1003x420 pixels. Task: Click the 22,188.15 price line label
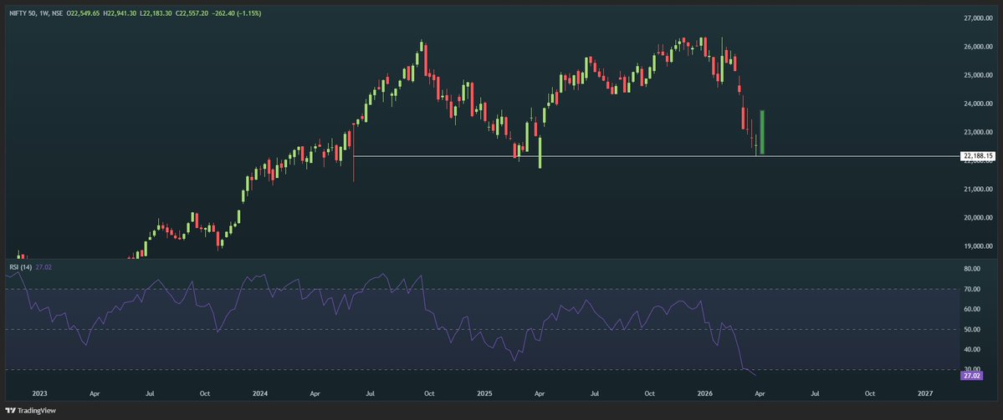[x=979, y=156]
